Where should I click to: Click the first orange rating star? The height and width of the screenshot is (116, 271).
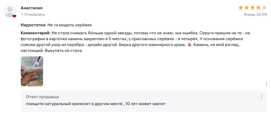[x=241, y=7]
